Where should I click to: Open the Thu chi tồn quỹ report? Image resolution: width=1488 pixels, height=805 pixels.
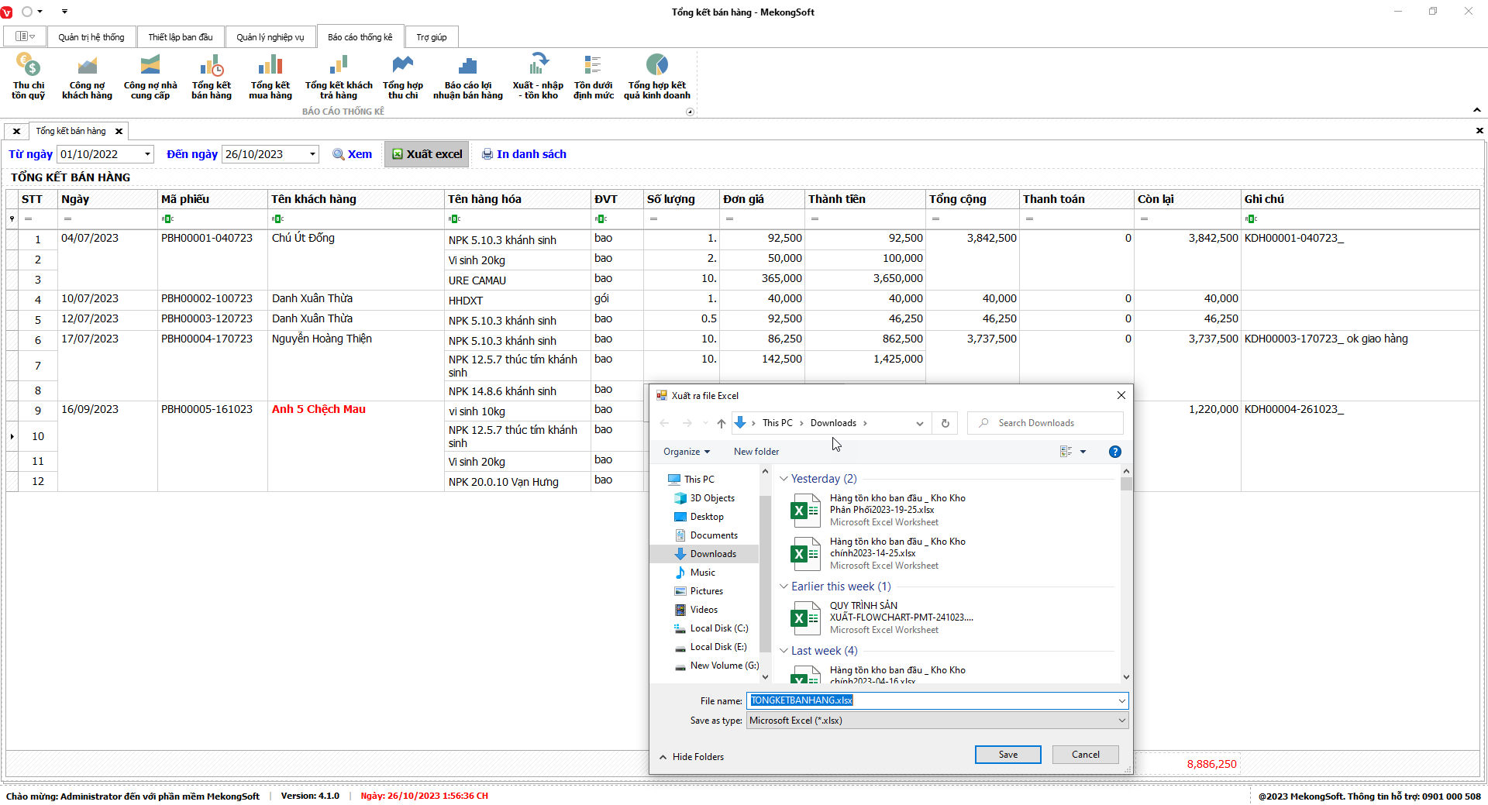tap(28, 76)
